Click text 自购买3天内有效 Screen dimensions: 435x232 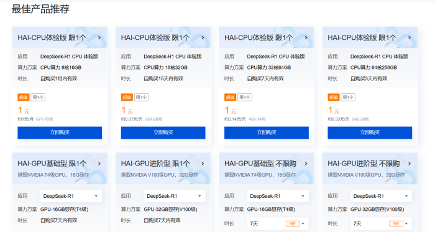pyautogui.click(x=369, y=78)
